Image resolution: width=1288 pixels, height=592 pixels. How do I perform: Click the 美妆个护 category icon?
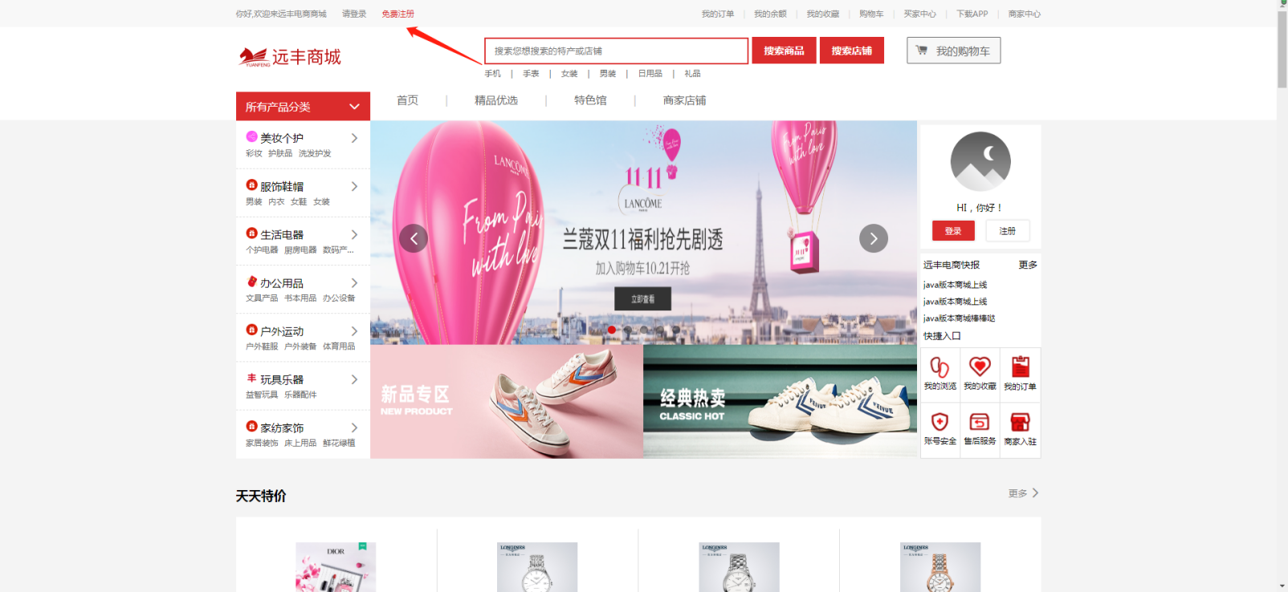pyautogui.click(x=251, y=136)
